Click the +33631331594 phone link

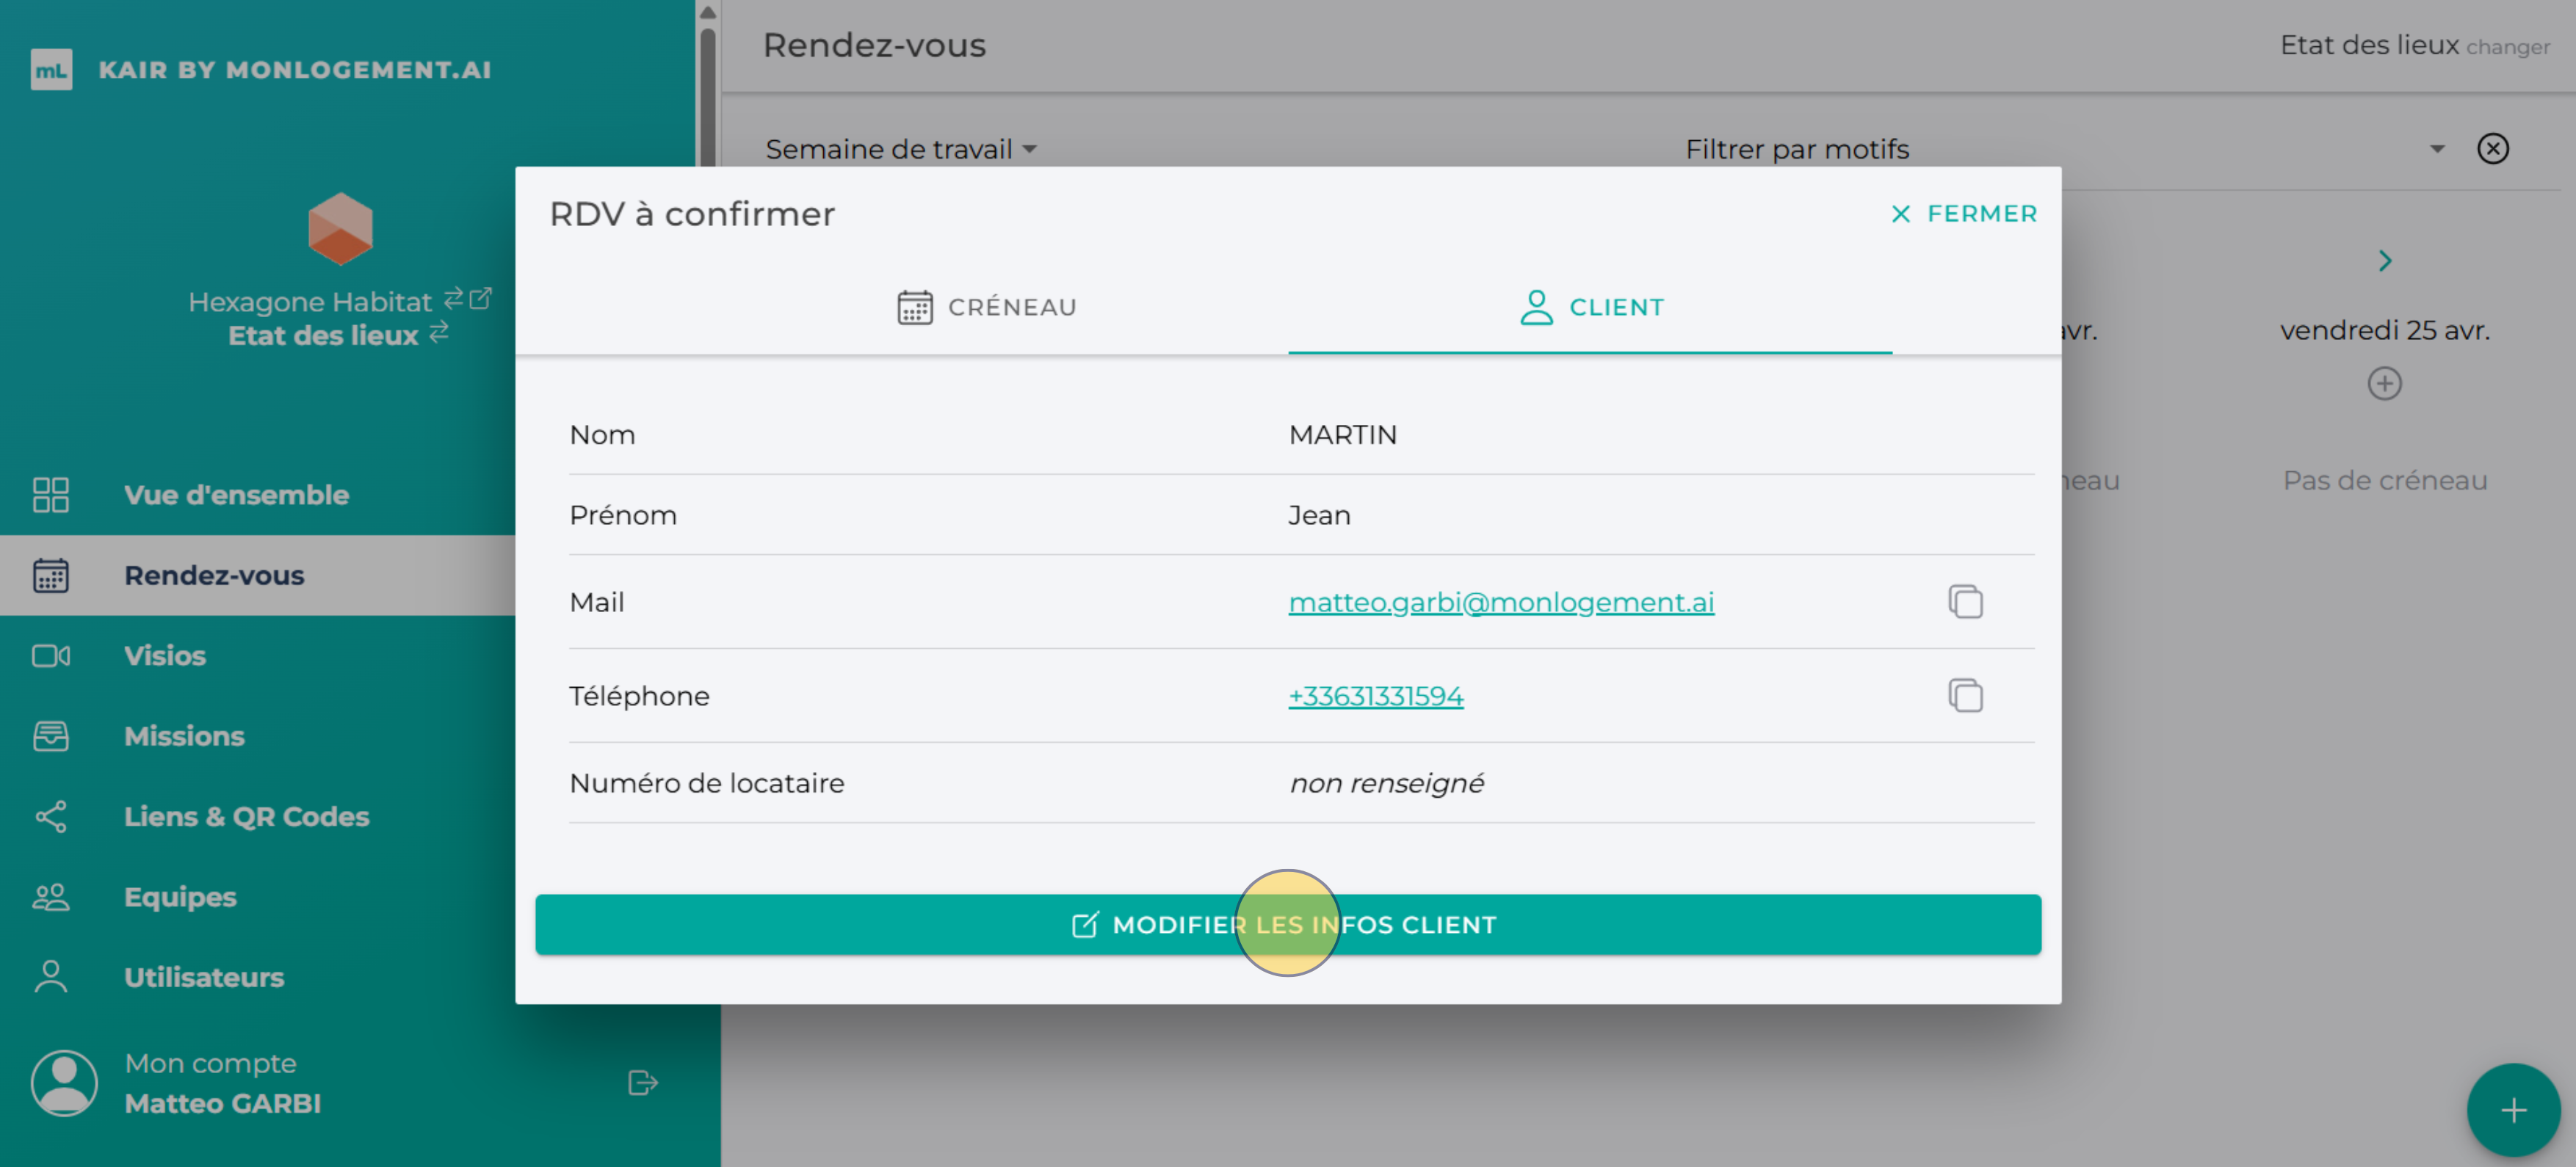pos(1375,695)
